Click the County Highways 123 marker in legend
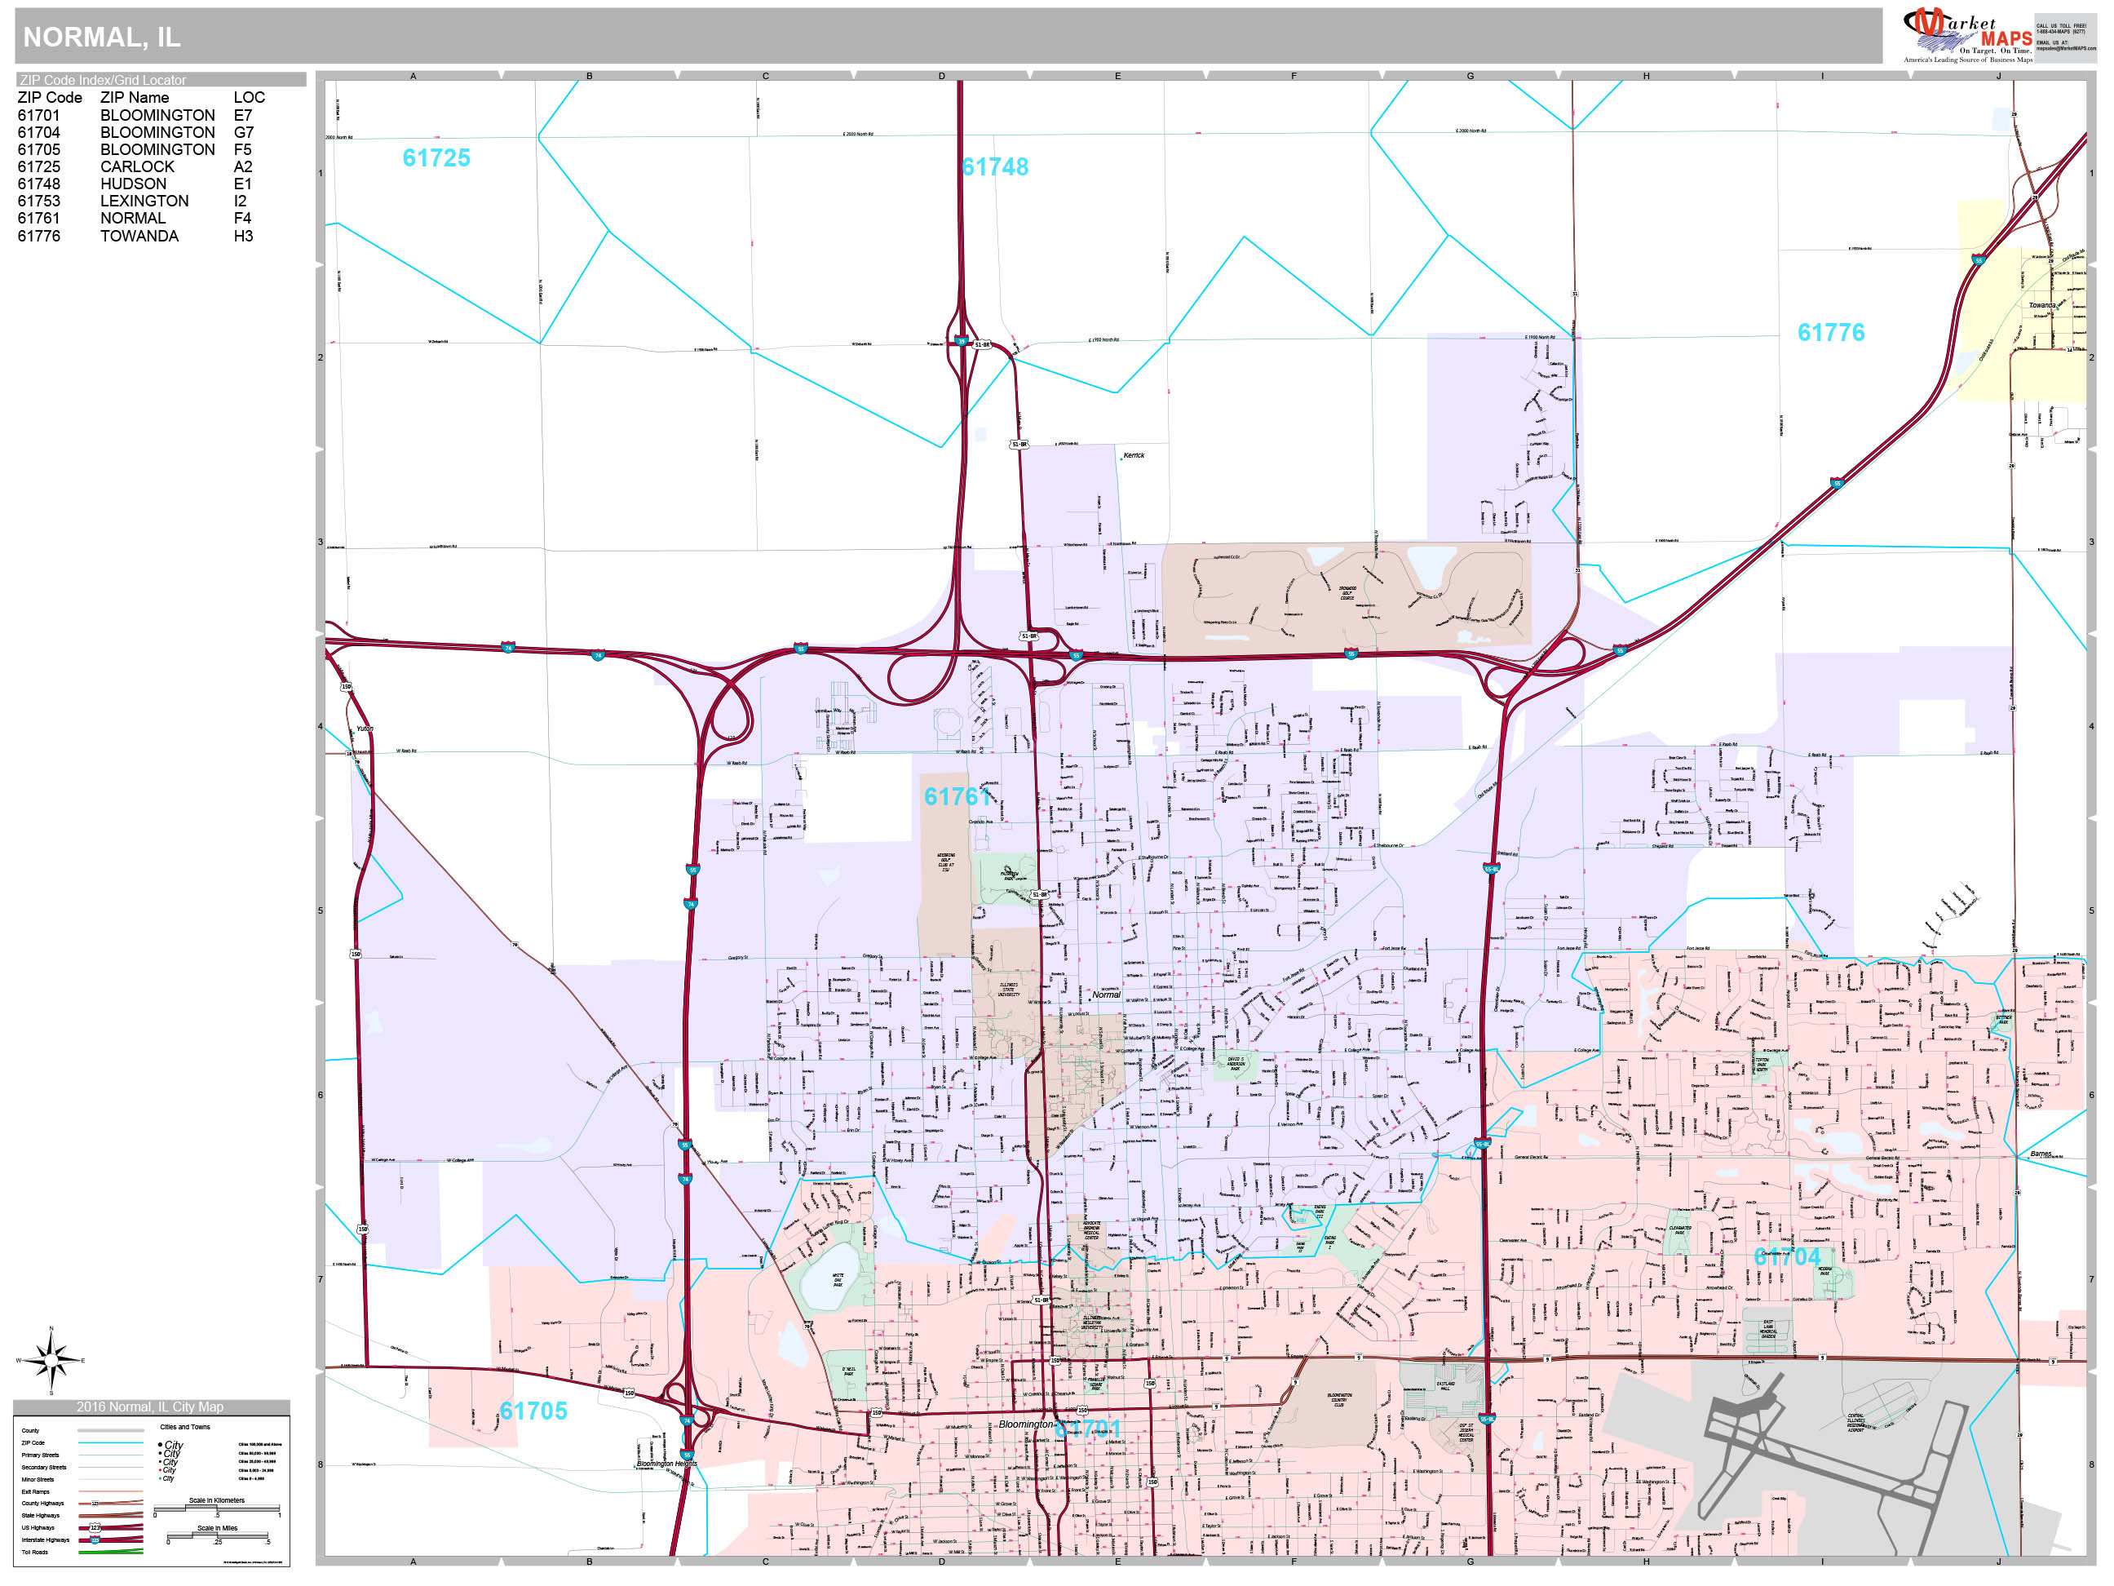The image size is (2114, 1586). [x=95, y=1503]
